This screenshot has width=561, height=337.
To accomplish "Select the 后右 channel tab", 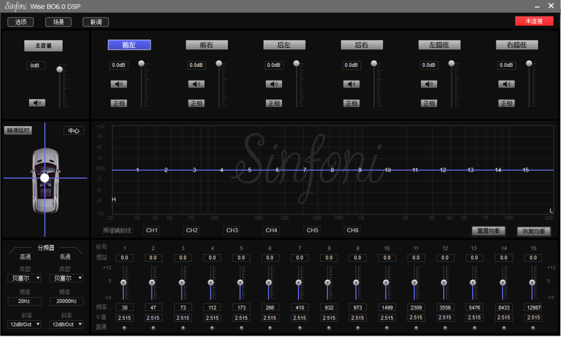I will coord(362,45).
